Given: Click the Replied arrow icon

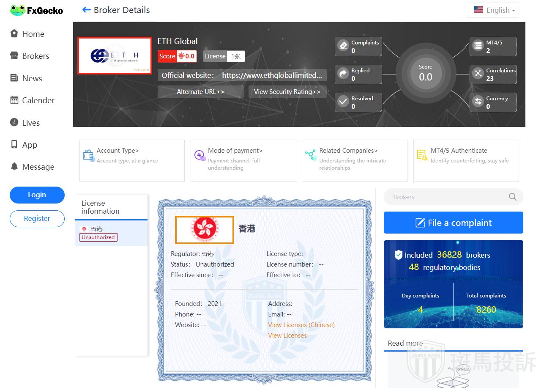Looking at the screenshot, I should click(343, 74).
